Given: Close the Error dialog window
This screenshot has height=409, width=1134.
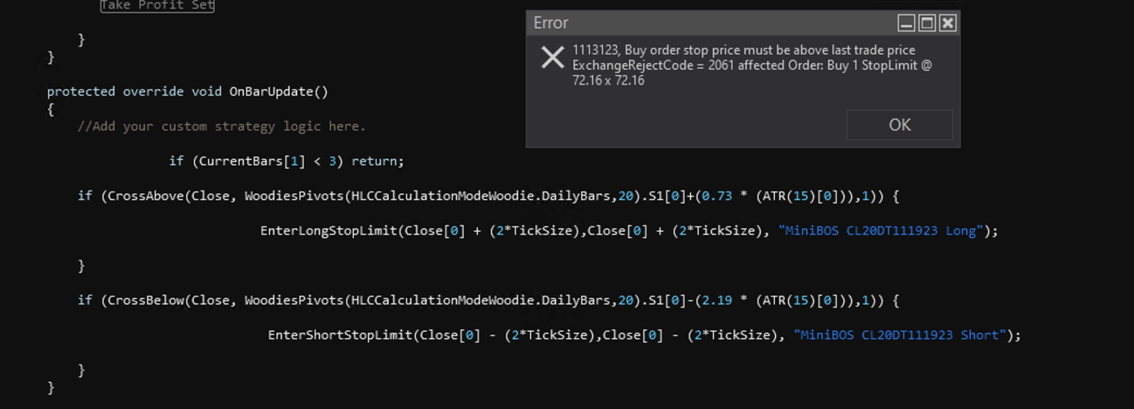Looking at the screenshot, I should (x=947, y=23).
